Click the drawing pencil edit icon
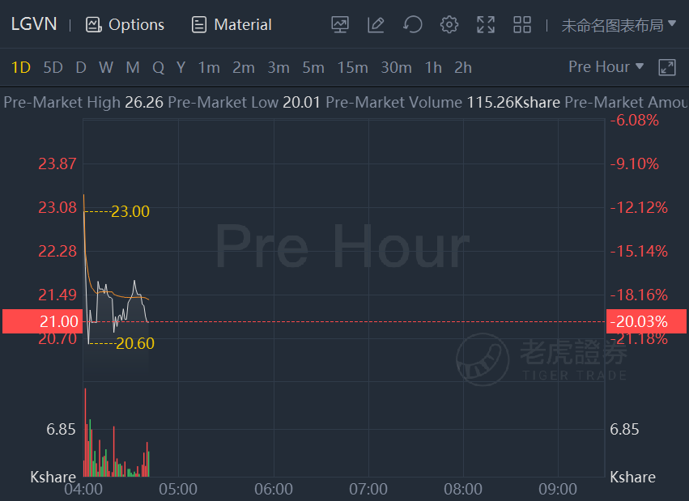This screenshot has height=501, width=689. pyautogui.click(x=376, y=25)
